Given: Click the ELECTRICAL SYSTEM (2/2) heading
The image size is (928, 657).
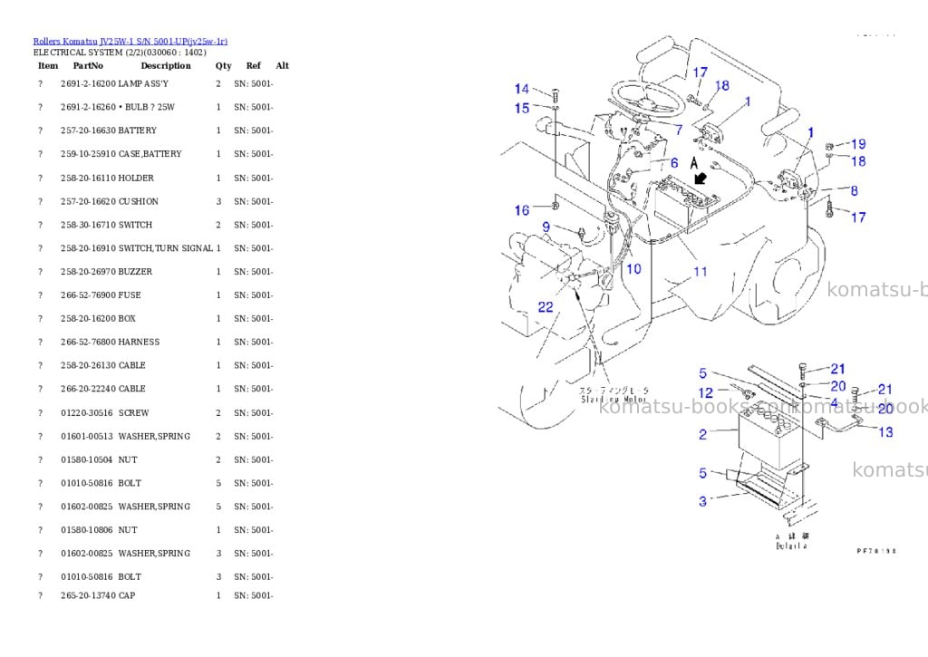Looking at the screenshot, I should coord(120,52).
